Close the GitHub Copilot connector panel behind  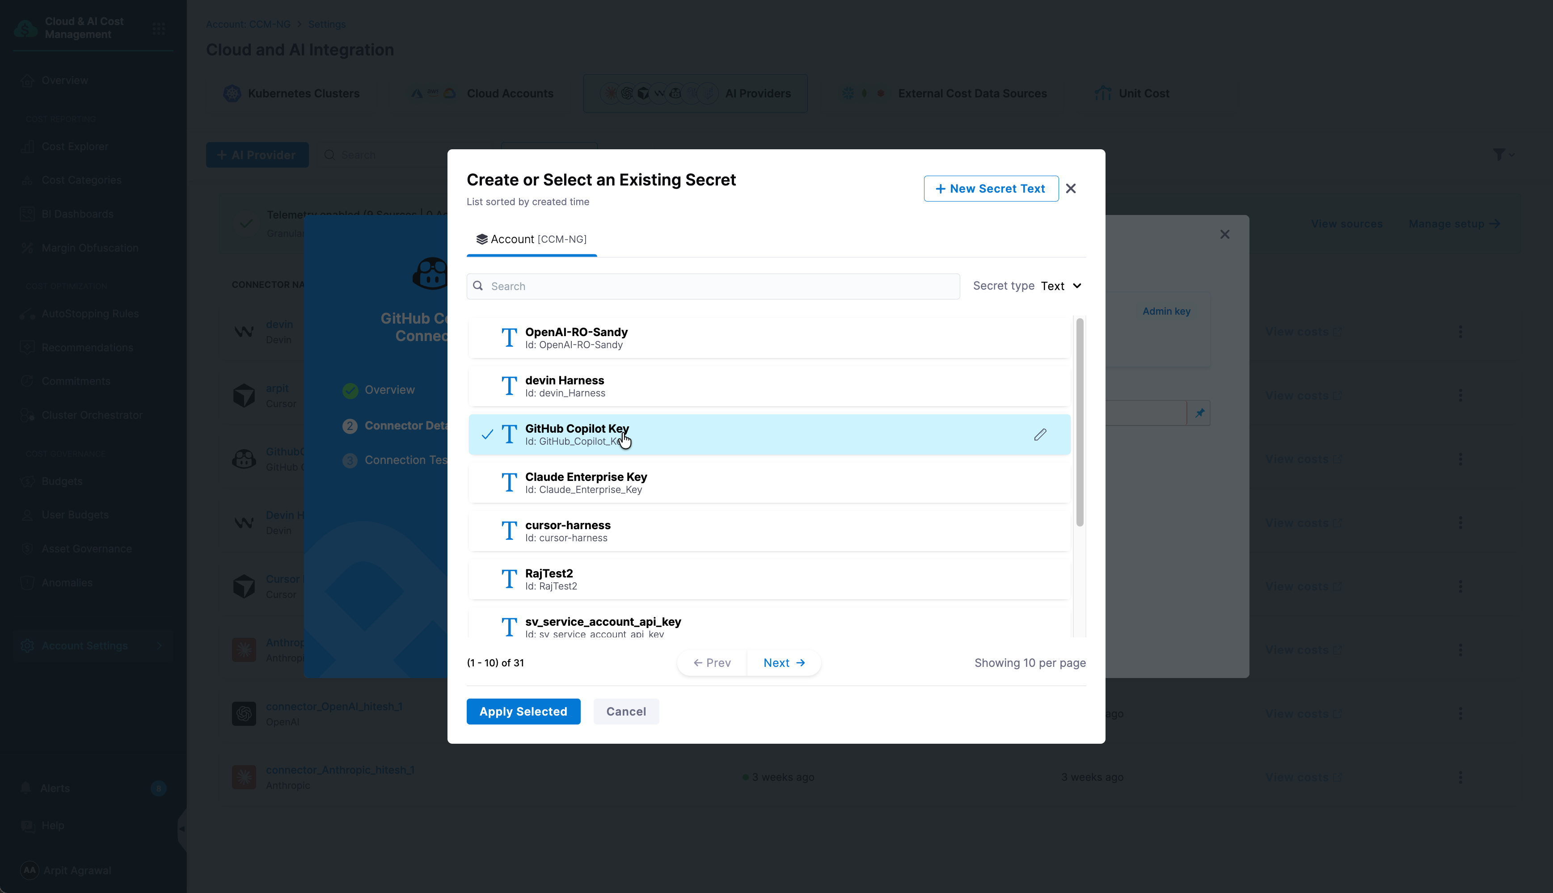coord(1224,234)
